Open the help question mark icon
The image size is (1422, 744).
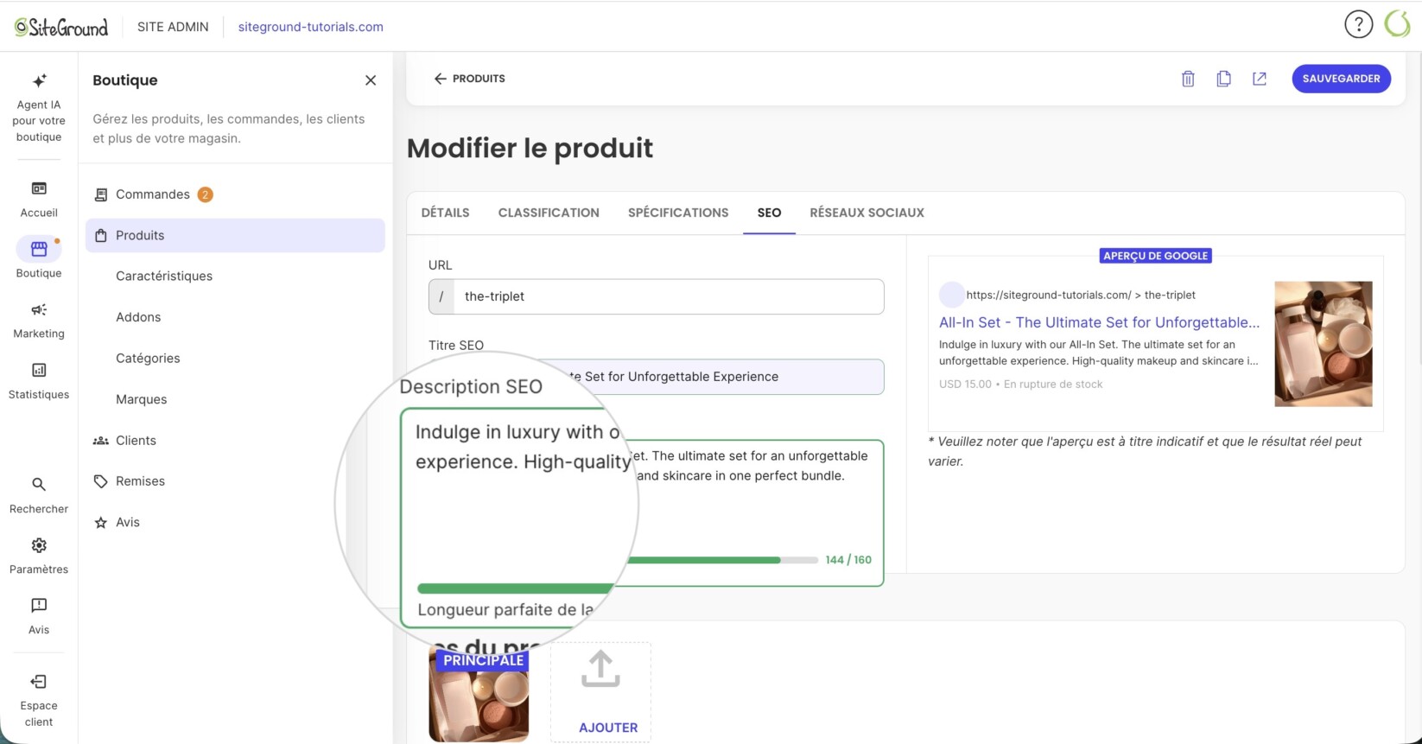(x=1358, y=24)
